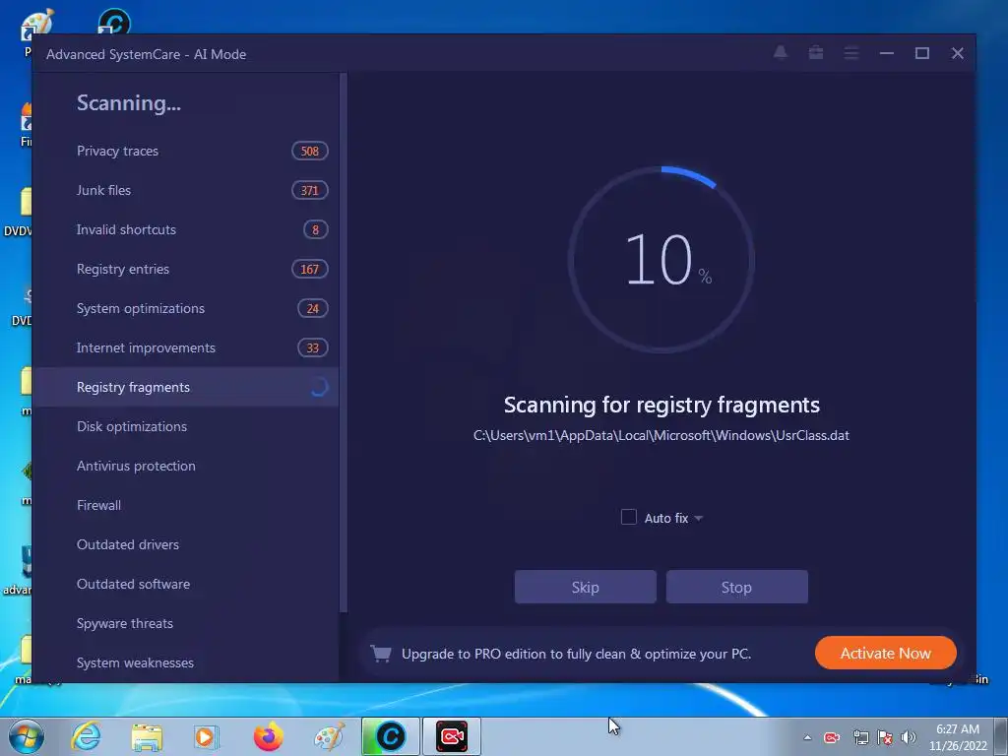
Task: Click the 167 badge beside Registry entries
Action: coord(310,269)
